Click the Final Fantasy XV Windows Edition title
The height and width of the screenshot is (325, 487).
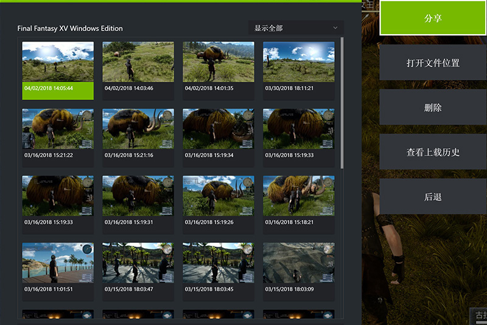pyautogui.click(x=70, y=28)
